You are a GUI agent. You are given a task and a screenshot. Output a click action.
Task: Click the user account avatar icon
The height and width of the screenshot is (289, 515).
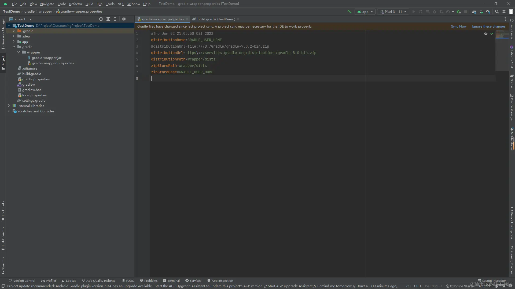[x=511, y=12]
